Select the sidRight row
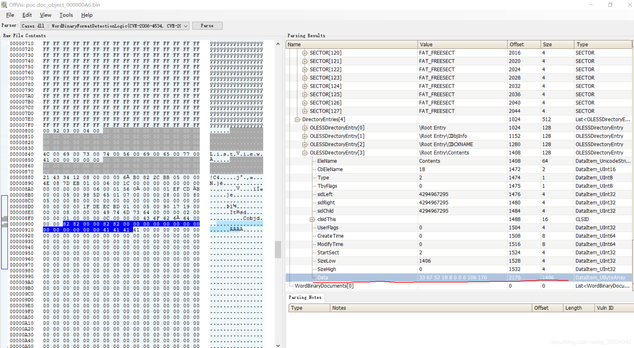Screen dimensions: 634x348 point(459,203)
